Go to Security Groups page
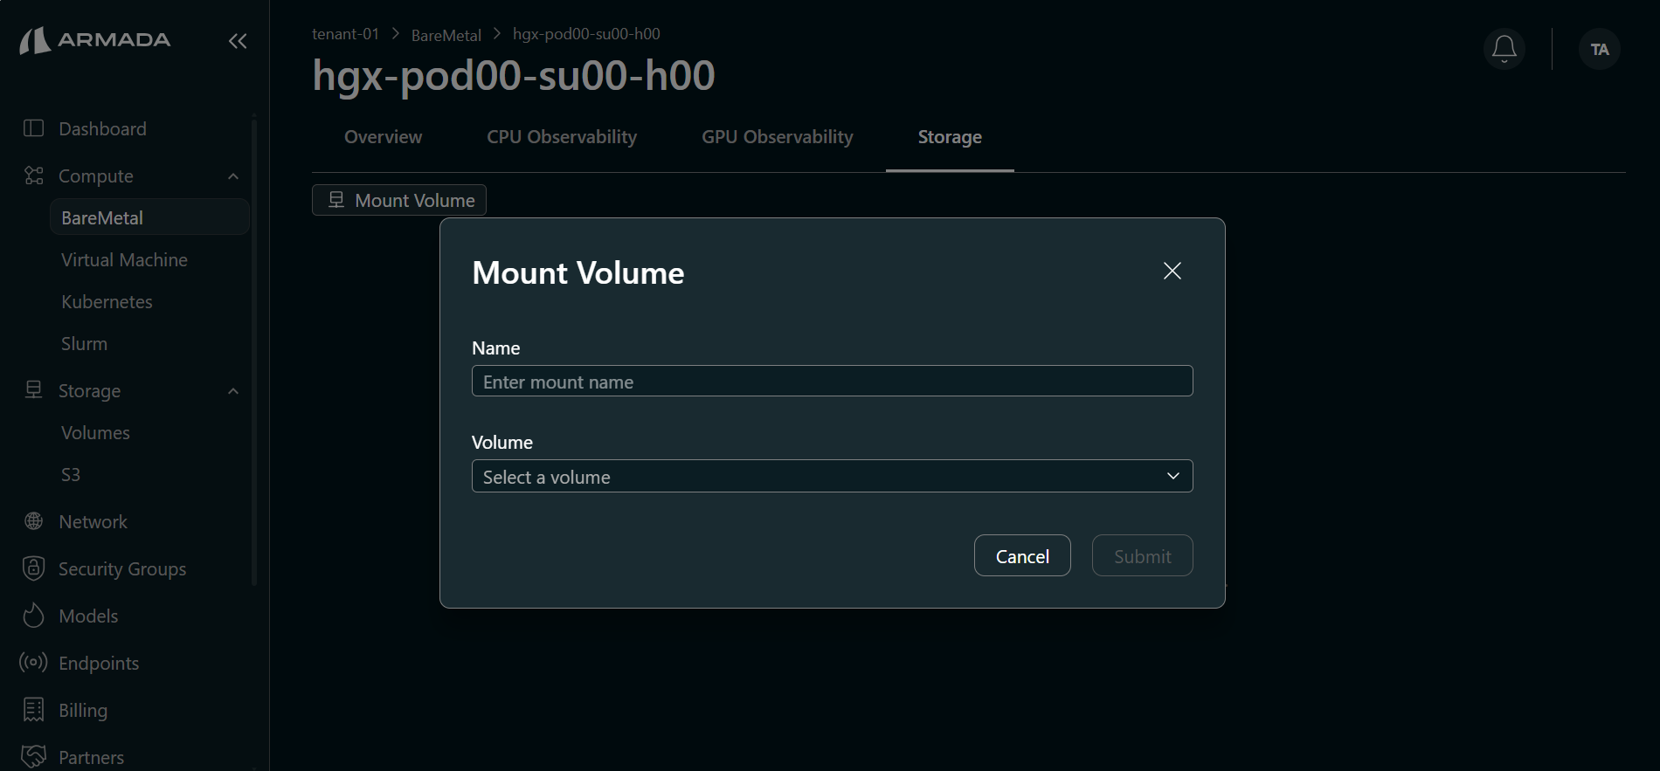 coord(122,568)
